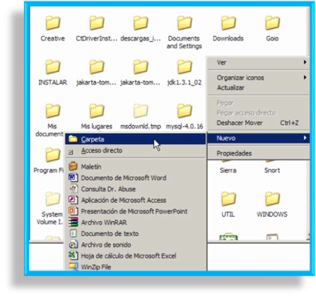Open the CtDriverInst... folder icon
The height and width of the screenshot is (298, 316).
(x=97, y=23)
